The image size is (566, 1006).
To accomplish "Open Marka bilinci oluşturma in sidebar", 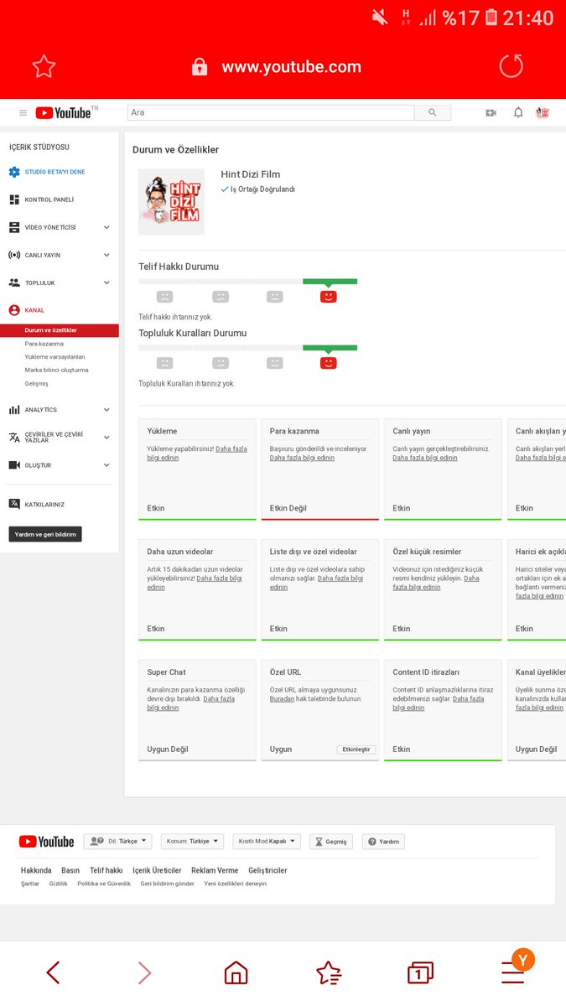I will (x=56, y=370).
